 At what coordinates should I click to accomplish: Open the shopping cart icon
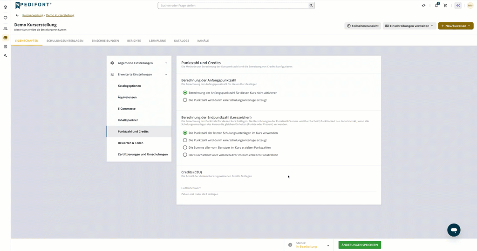click(445, 6)
